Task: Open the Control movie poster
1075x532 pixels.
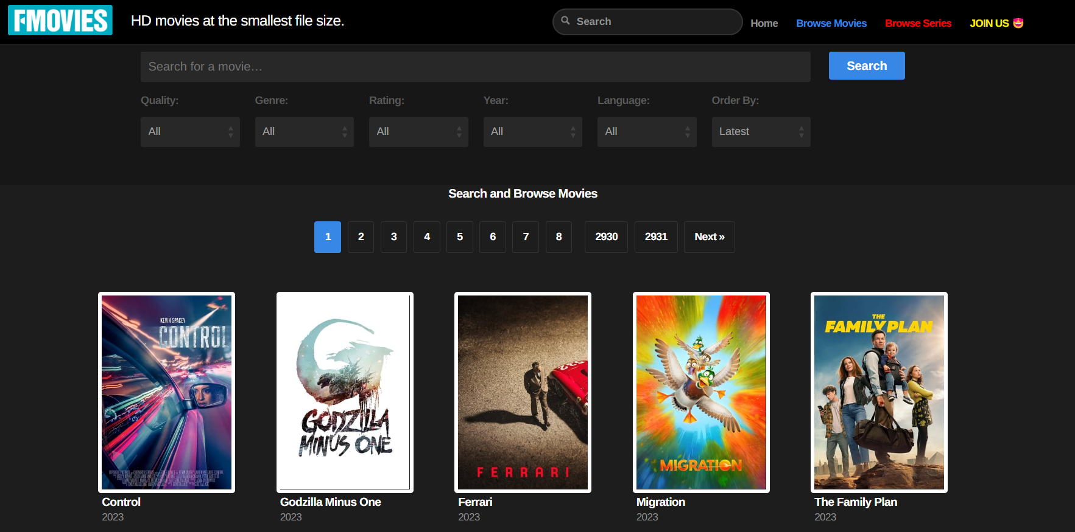Action: 166,392
